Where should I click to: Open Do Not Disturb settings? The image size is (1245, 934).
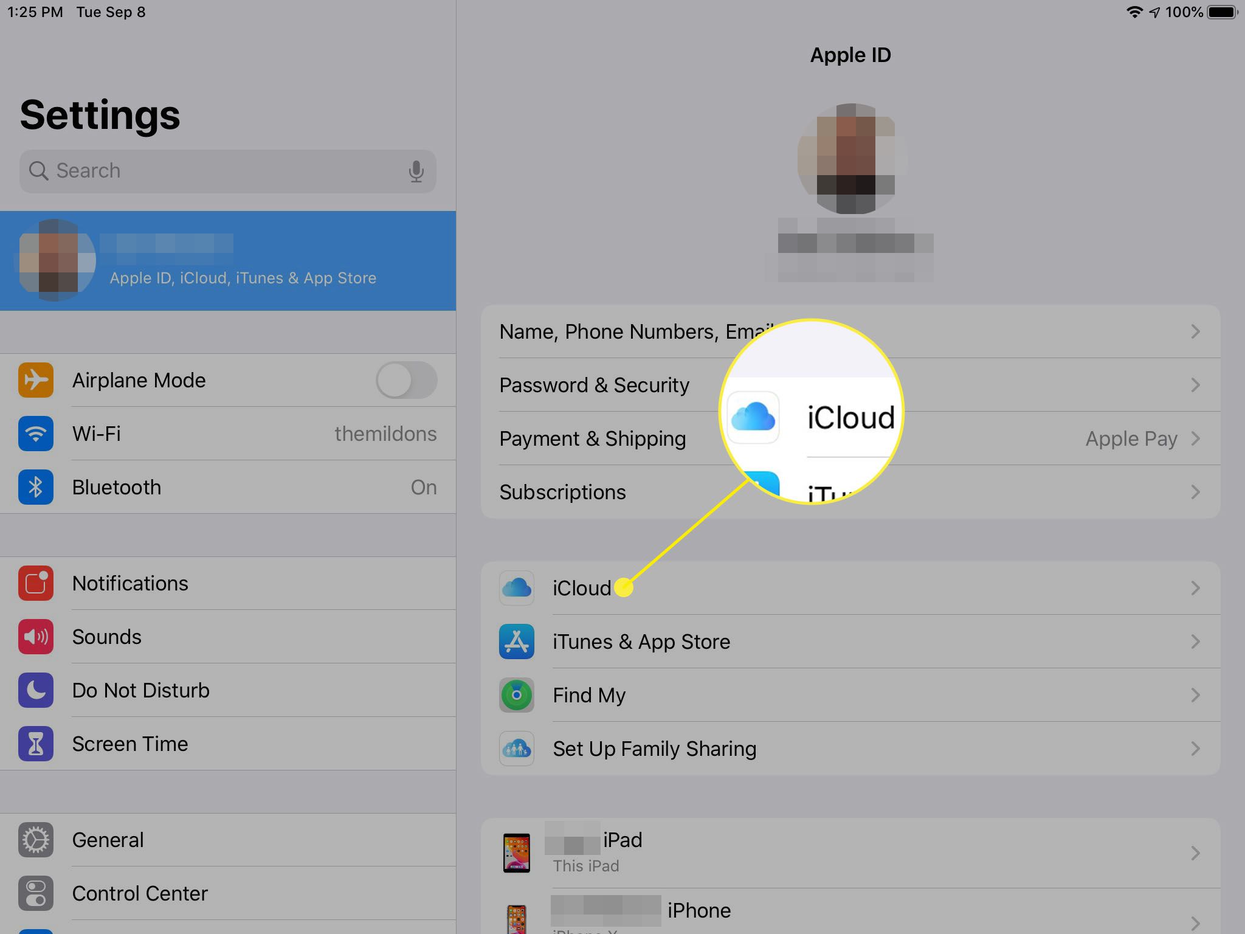[141, 690]
